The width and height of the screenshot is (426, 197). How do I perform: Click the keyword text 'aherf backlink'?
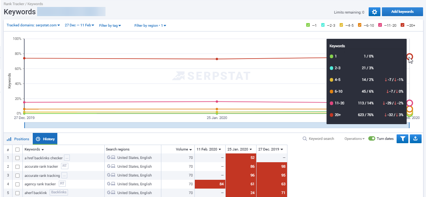click(x=36, y=193)
